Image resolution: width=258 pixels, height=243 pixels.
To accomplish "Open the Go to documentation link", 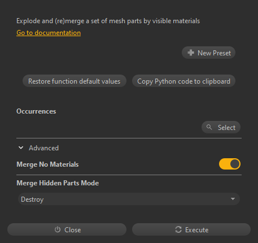I will click(x=49, y=33).
